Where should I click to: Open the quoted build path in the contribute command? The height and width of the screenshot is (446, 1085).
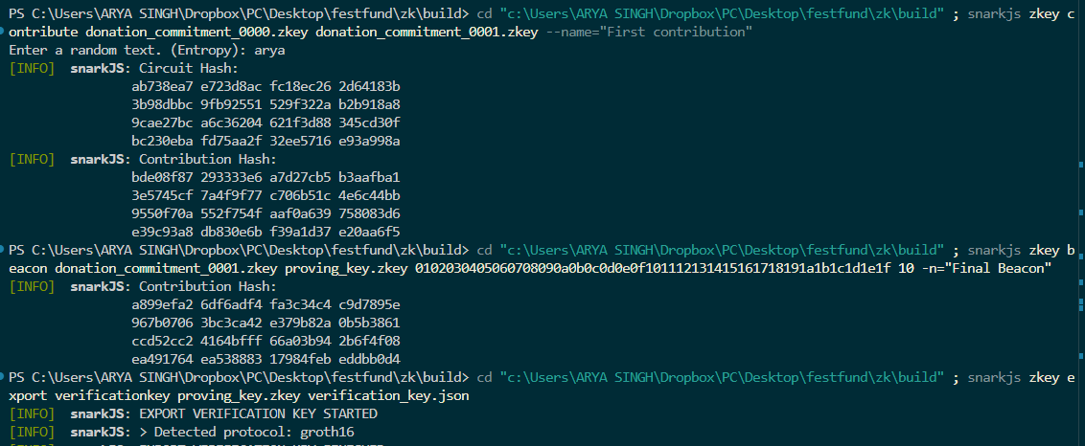(x=722, y=14)
